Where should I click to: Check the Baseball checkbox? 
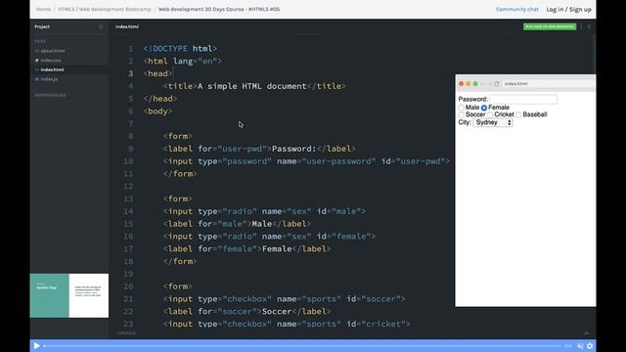[518, 115]
